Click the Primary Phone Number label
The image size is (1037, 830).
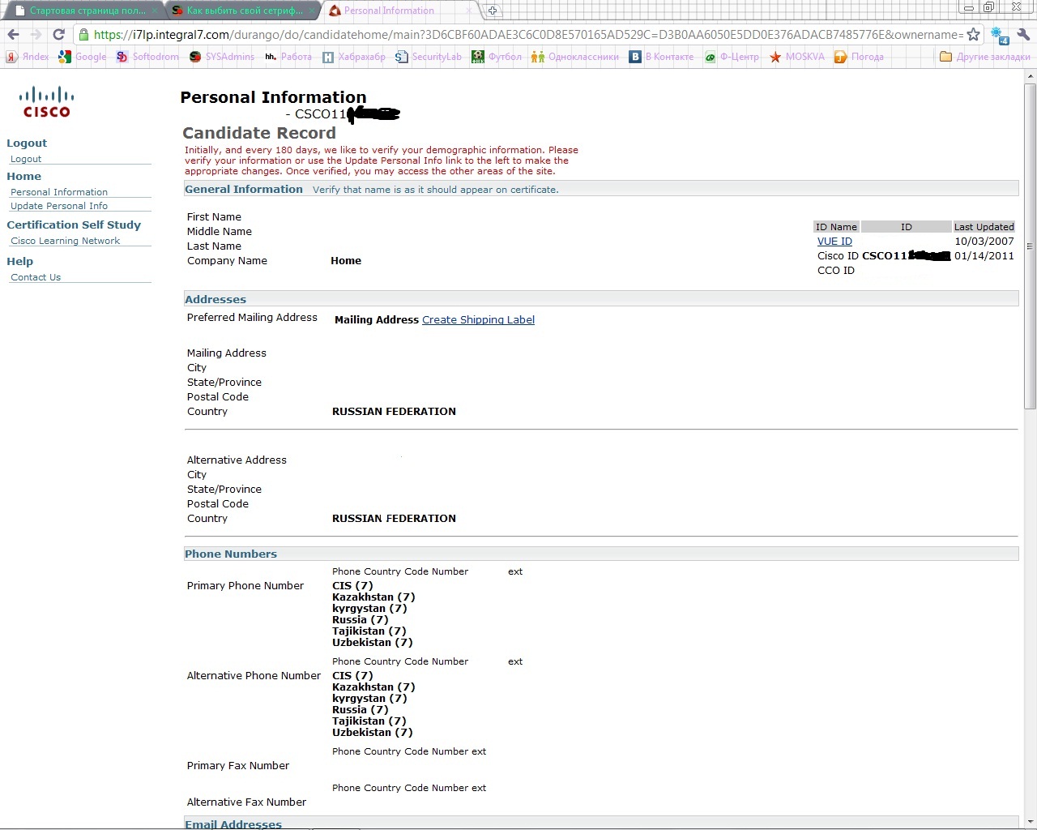pos(245,586)
